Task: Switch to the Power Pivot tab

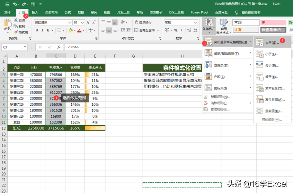Action: 200,12
